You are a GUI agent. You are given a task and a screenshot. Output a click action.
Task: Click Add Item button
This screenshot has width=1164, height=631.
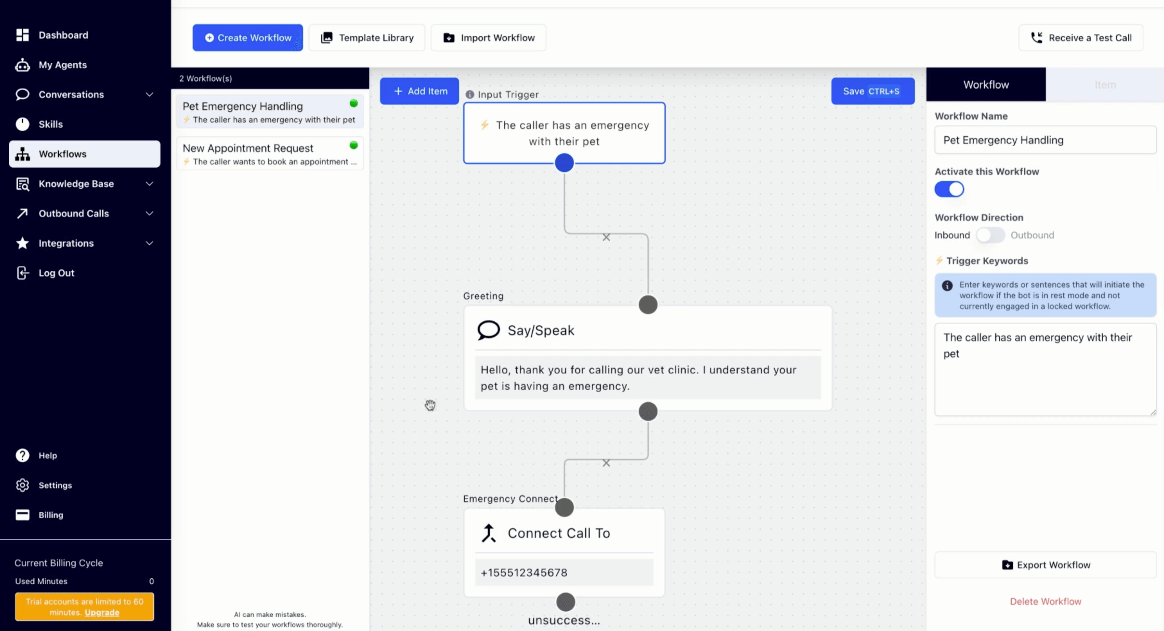point(419,91)
